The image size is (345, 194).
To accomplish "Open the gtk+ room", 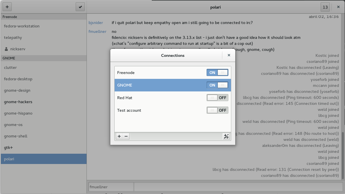I will click(x=44, y=147).
